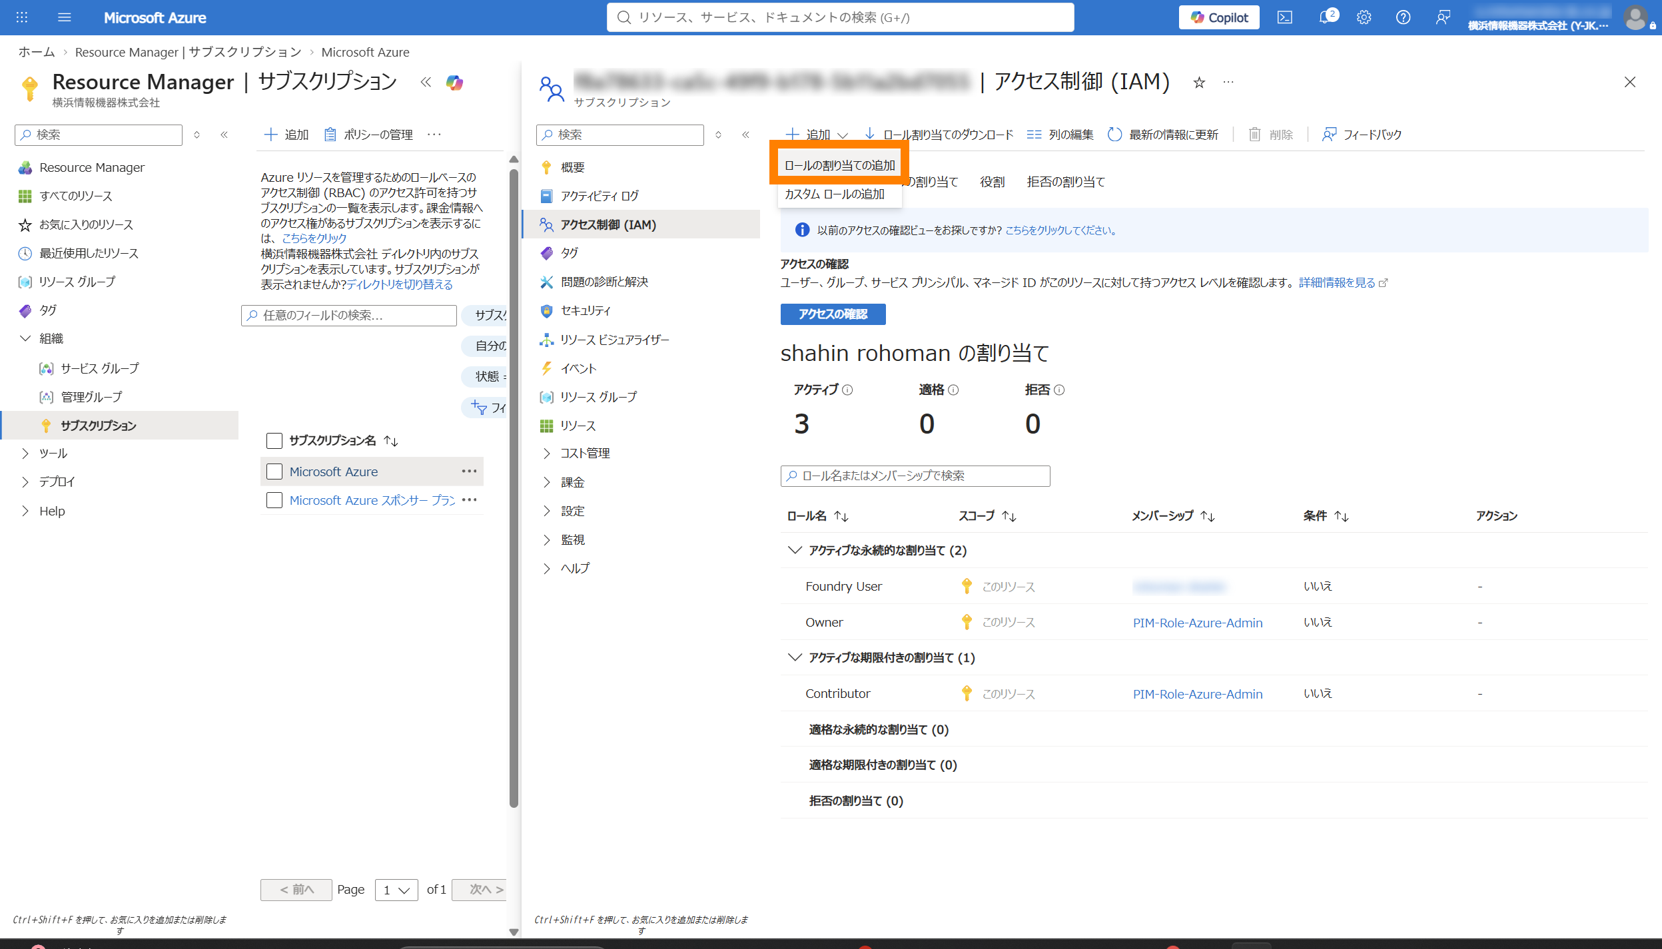
Task: Close the access control blade
Action: tap(1629, 82)
